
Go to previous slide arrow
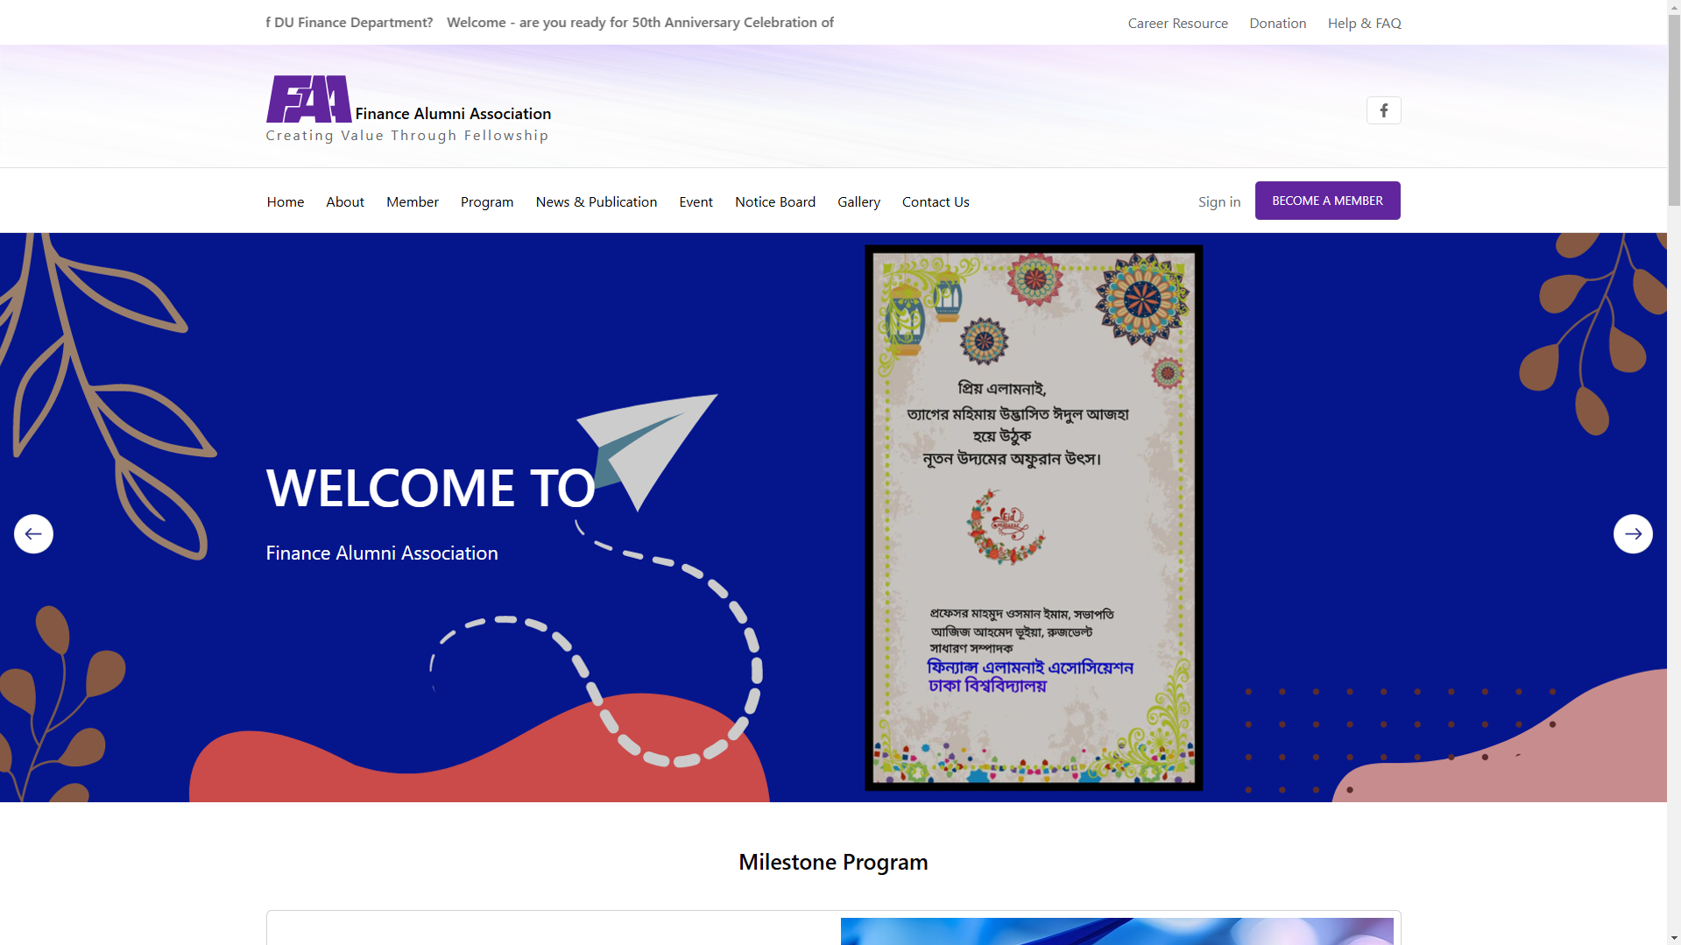coord(33,533)
